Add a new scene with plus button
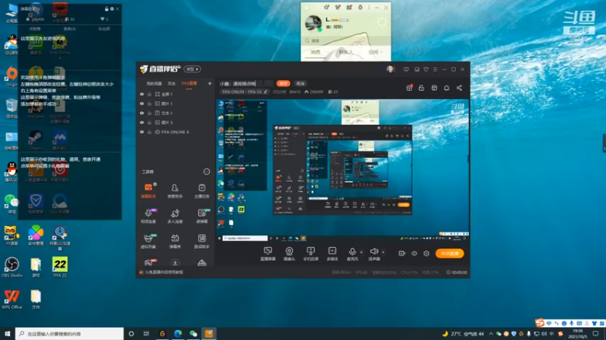This screenshot has width=606, height=340. (210, 83)
